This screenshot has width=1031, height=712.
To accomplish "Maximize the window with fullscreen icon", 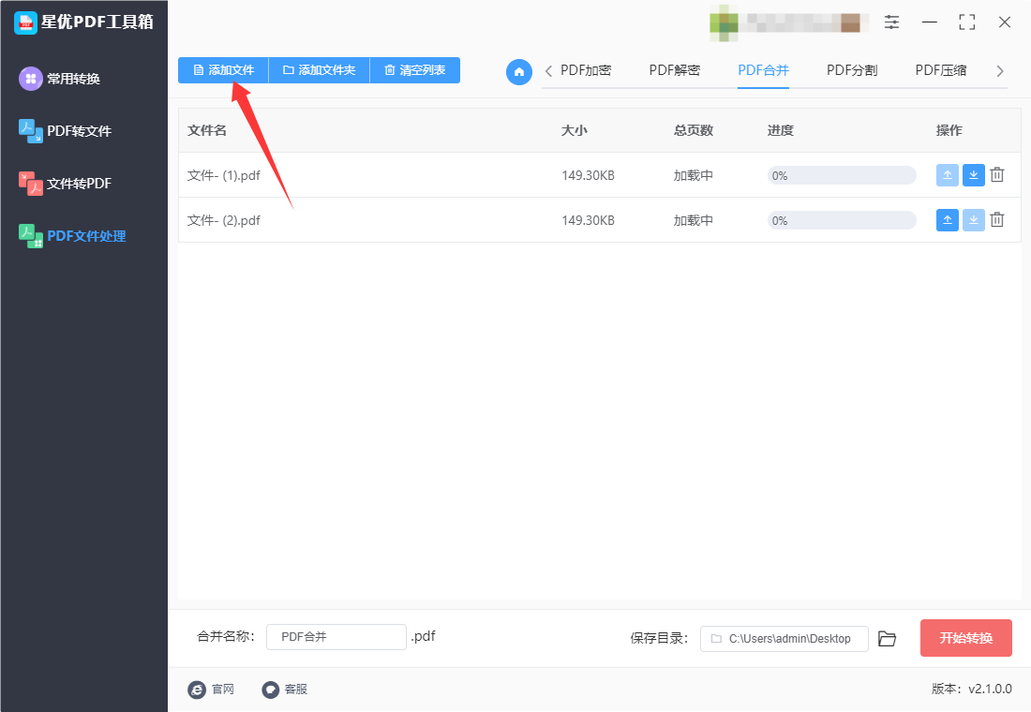I will pyautogui.click(x=966, y=22).
